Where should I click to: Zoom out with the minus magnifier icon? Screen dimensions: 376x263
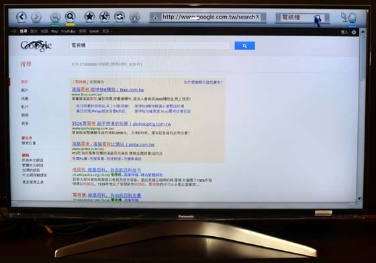pyautogui.click(x=55, y=17)
